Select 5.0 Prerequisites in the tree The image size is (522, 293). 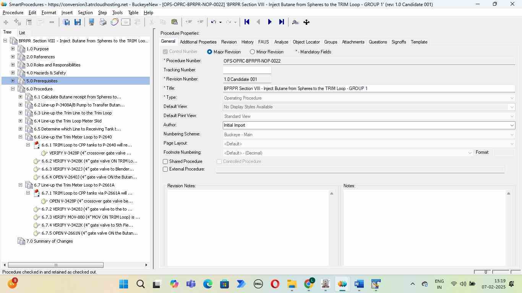pyautogui.click(x=42, y=81)
